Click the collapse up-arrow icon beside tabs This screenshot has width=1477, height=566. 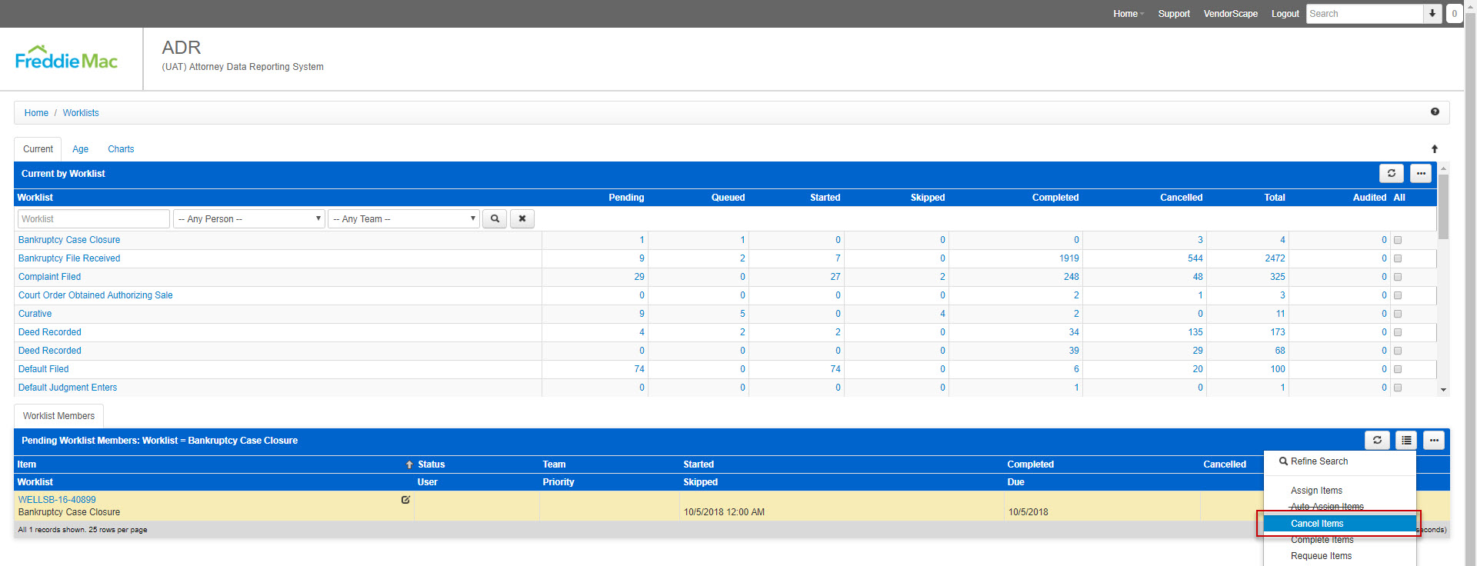1435,149
